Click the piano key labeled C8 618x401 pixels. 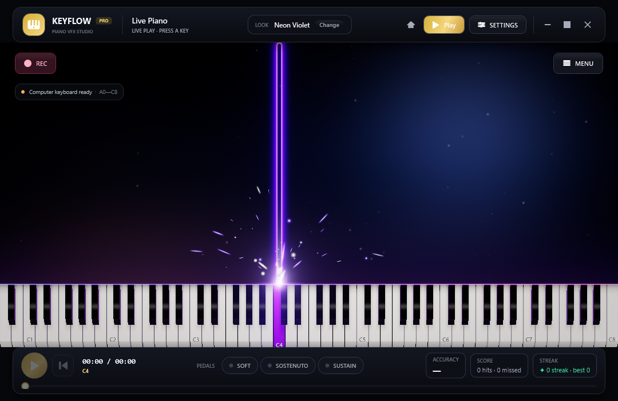612,333
